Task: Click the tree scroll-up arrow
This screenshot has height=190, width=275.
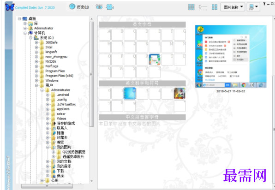Action: click(91, 19)
